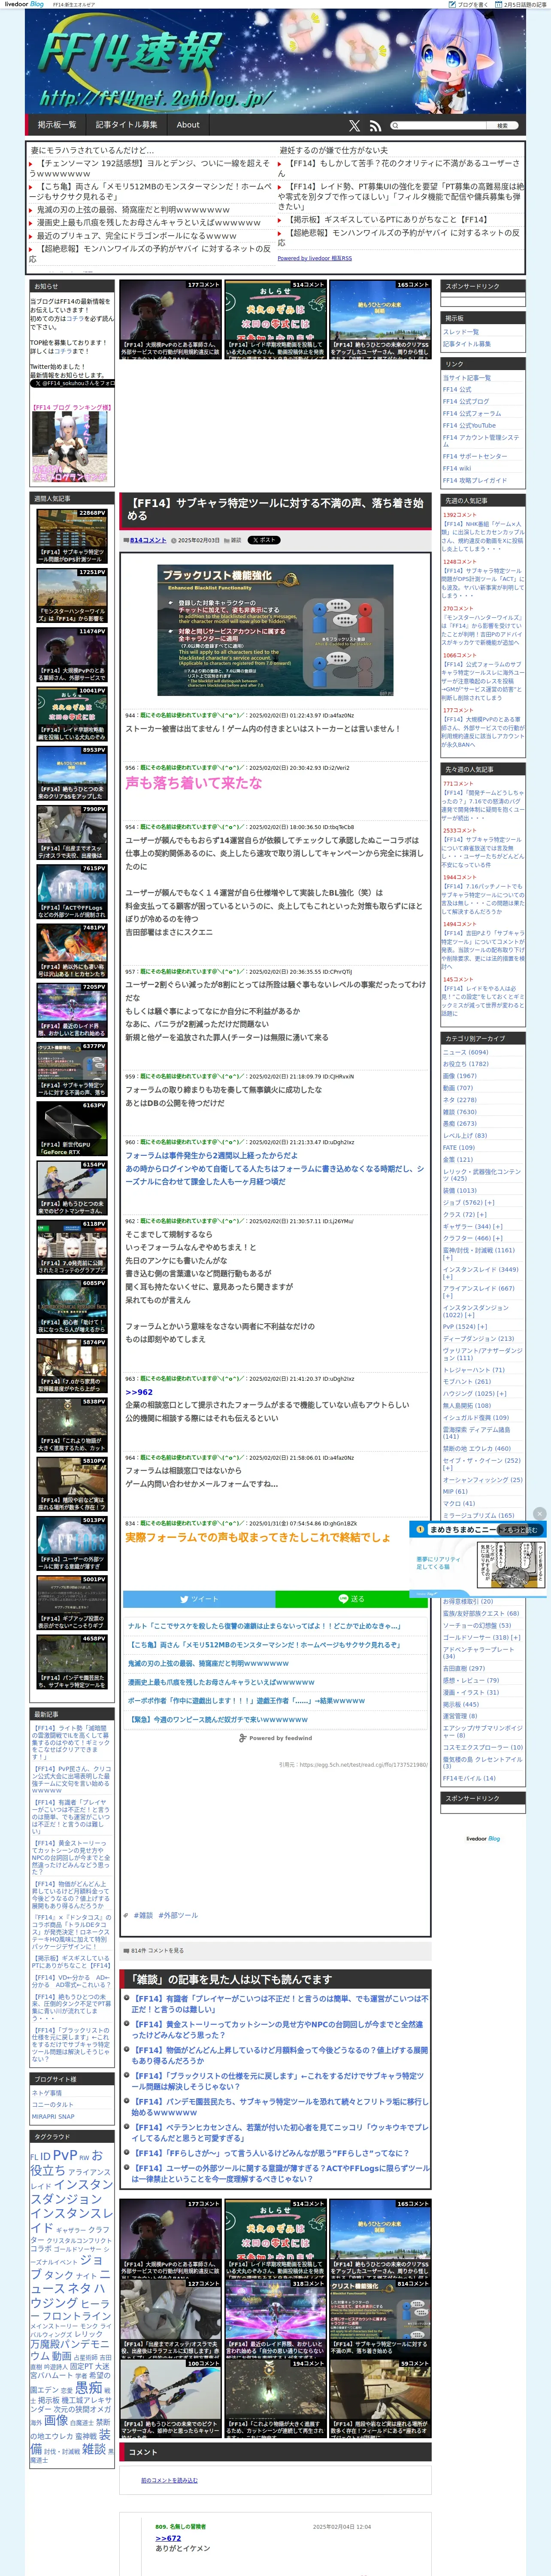
Task: Open feed item 【緊急】今週のワンピース読んだ奴…
Action: point(217,1720)
